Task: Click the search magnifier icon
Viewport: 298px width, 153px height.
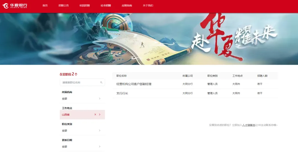Action: click(x=101, y=82)
